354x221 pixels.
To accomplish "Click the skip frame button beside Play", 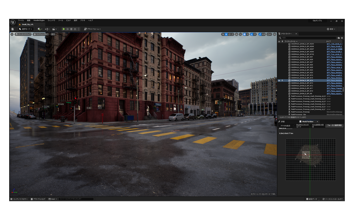I will tap(68, 29).
